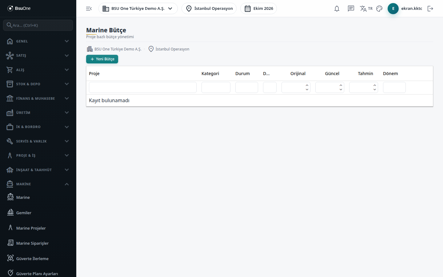Open user avatar E
Image resolution: width=443 pixels, height=277 pixels.
point(393,9)
